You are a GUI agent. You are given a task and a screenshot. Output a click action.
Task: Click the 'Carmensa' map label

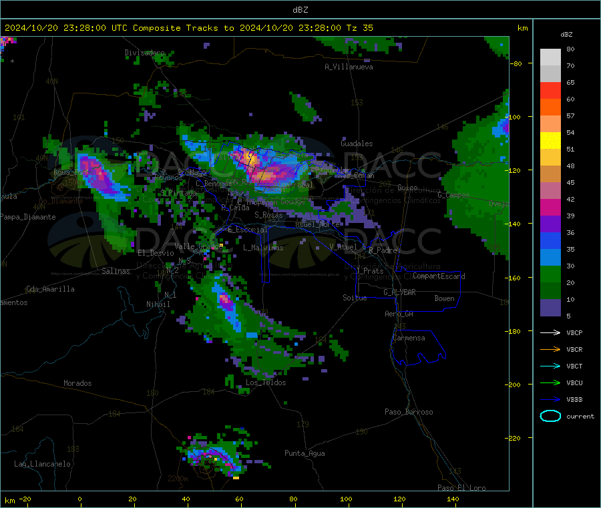[x=409, y=338]
